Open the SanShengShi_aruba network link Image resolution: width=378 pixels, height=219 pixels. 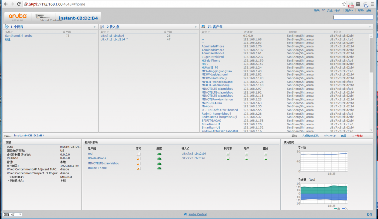tap(19, 35)
